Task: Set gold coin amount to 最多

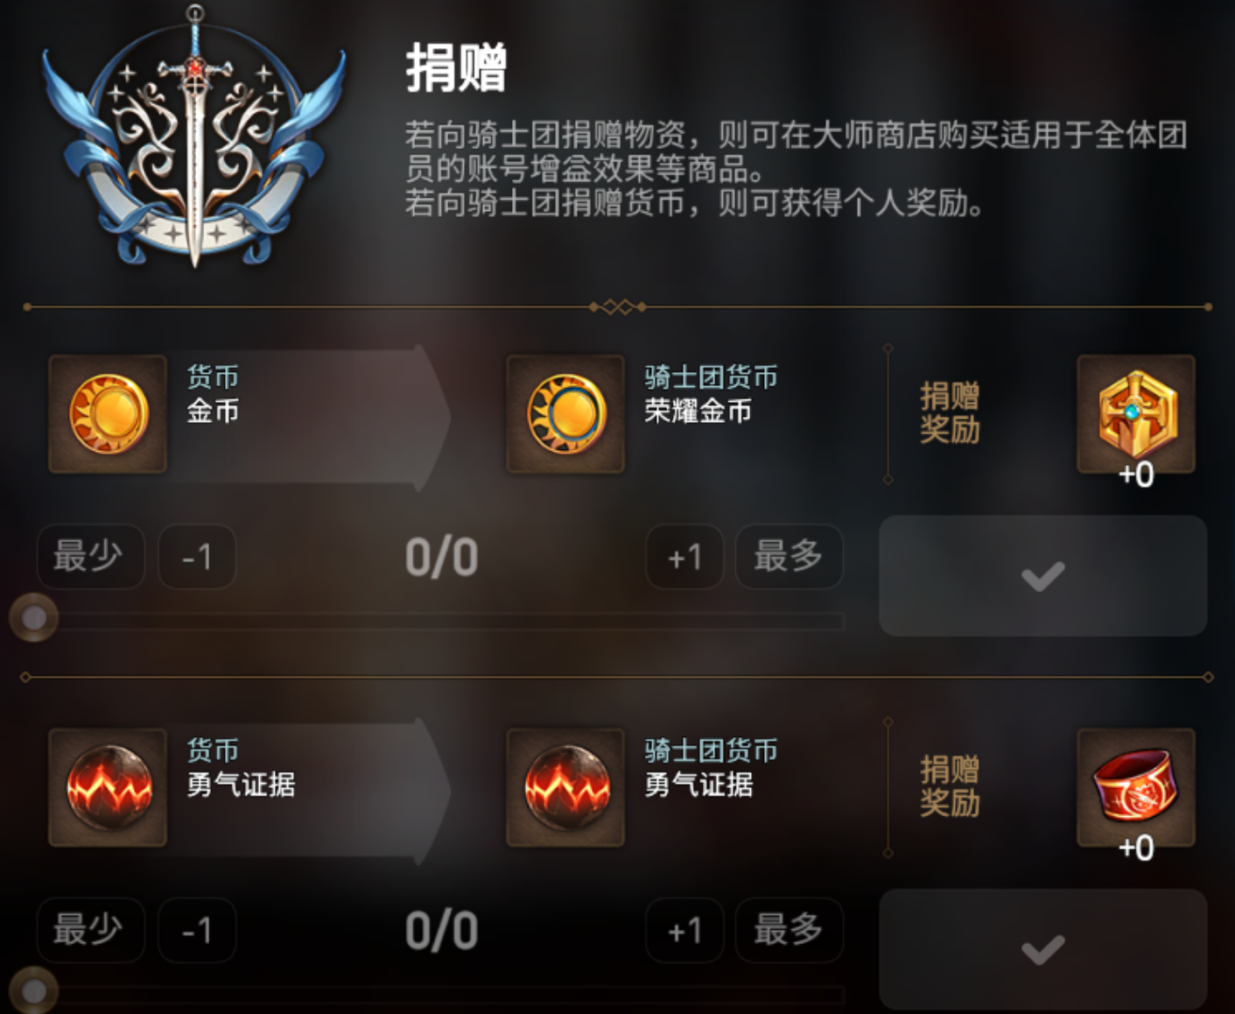Action: 789,556
